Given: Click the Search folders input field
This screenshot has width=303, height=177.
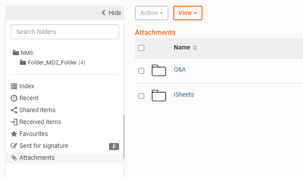Looking at the screenshot, I should [65, 32].
